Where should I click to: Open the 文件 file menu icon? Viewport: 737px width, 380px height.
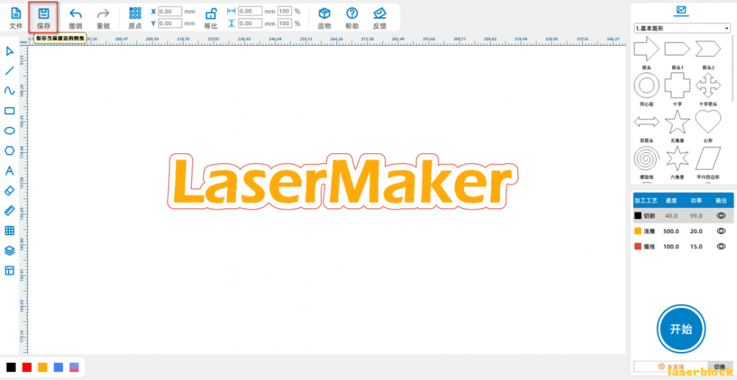(16, 13)
